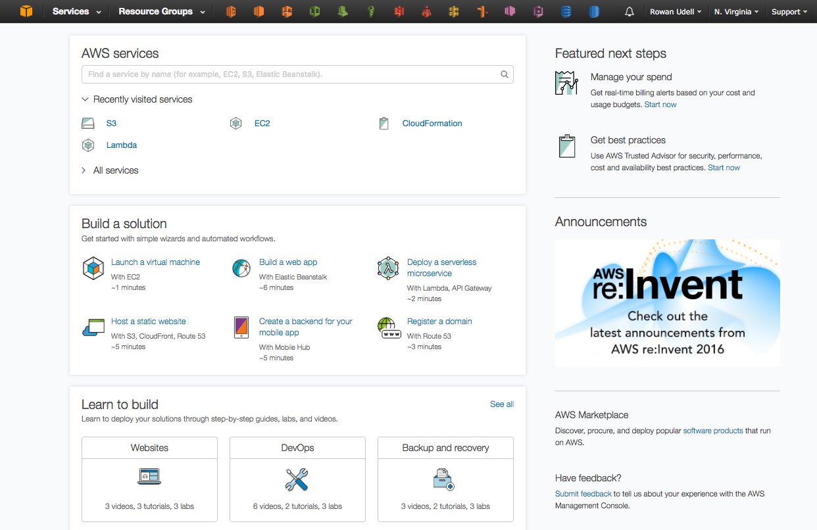Open the yellow service shortcut in top bar
This screenshot has height=530, width=817.
[454, 11]
